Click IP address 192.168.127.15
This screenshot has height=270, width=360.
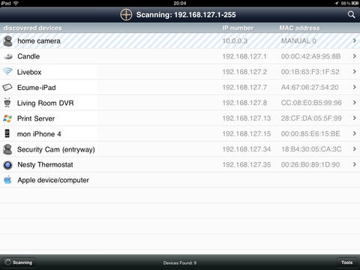tap(247, 133)
